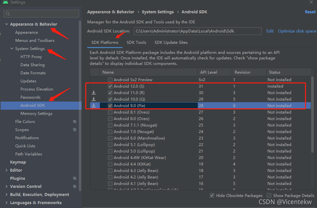Expand Languages & Frameworks node

coord(6,202)
